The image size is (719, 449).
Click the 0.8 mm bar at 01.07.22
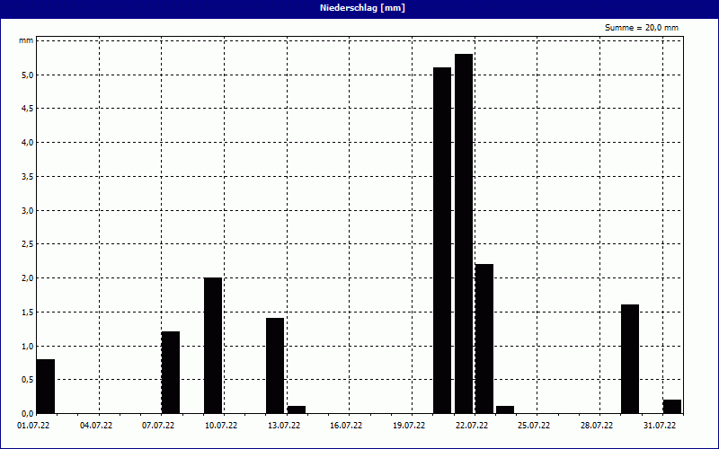[x=46, y=385]
